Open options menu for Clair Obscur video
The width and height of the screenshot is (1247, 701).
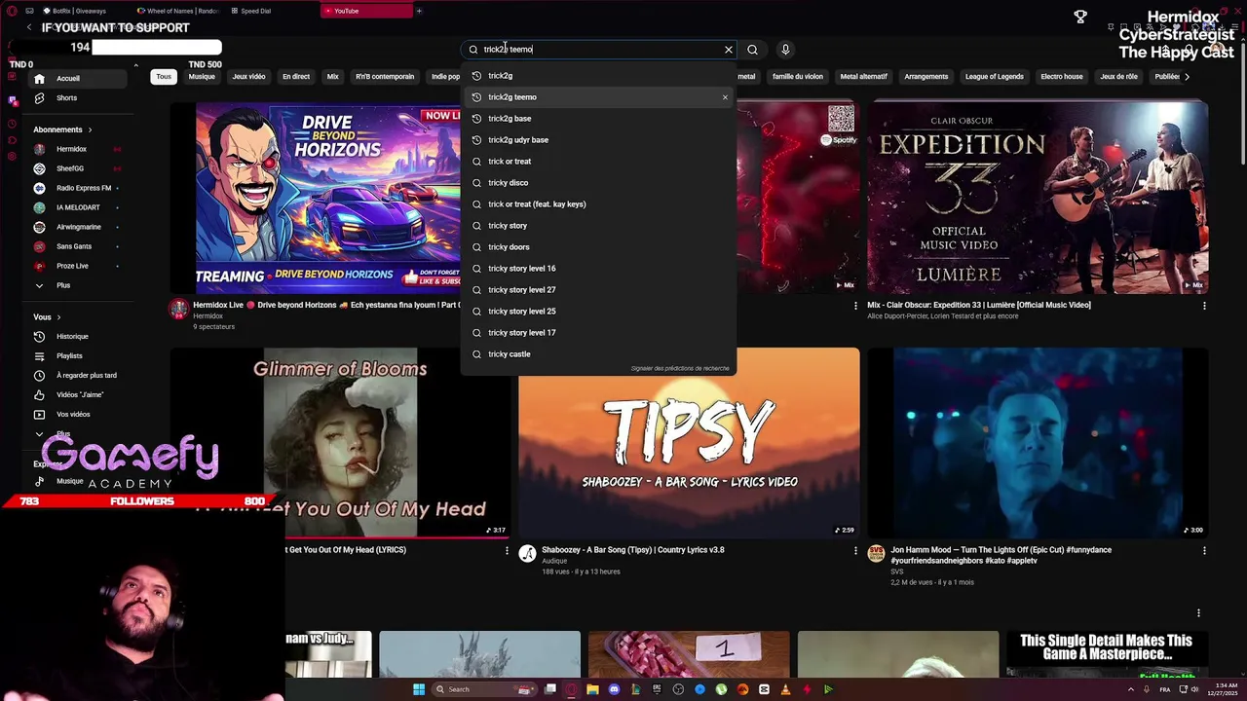[1204, 306]
